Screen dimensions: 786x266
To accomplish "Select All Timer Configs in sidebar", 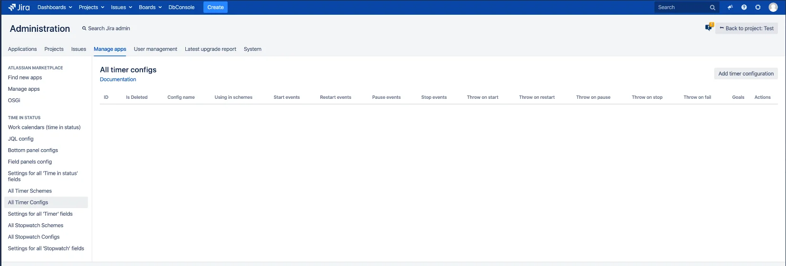I will coord(46,202).
